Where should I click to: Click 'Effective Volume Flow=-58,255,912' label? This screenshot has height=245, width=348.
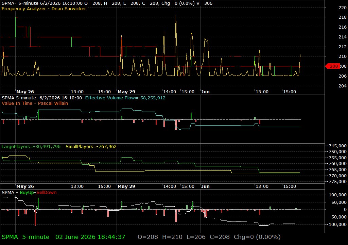125,98
